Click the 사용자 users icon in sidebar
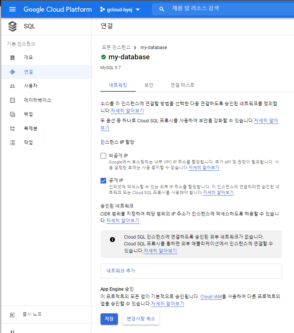 [12, 86]
